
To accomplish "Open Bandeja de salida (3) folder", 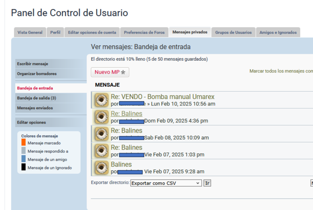I will click(x=36, y=98).
